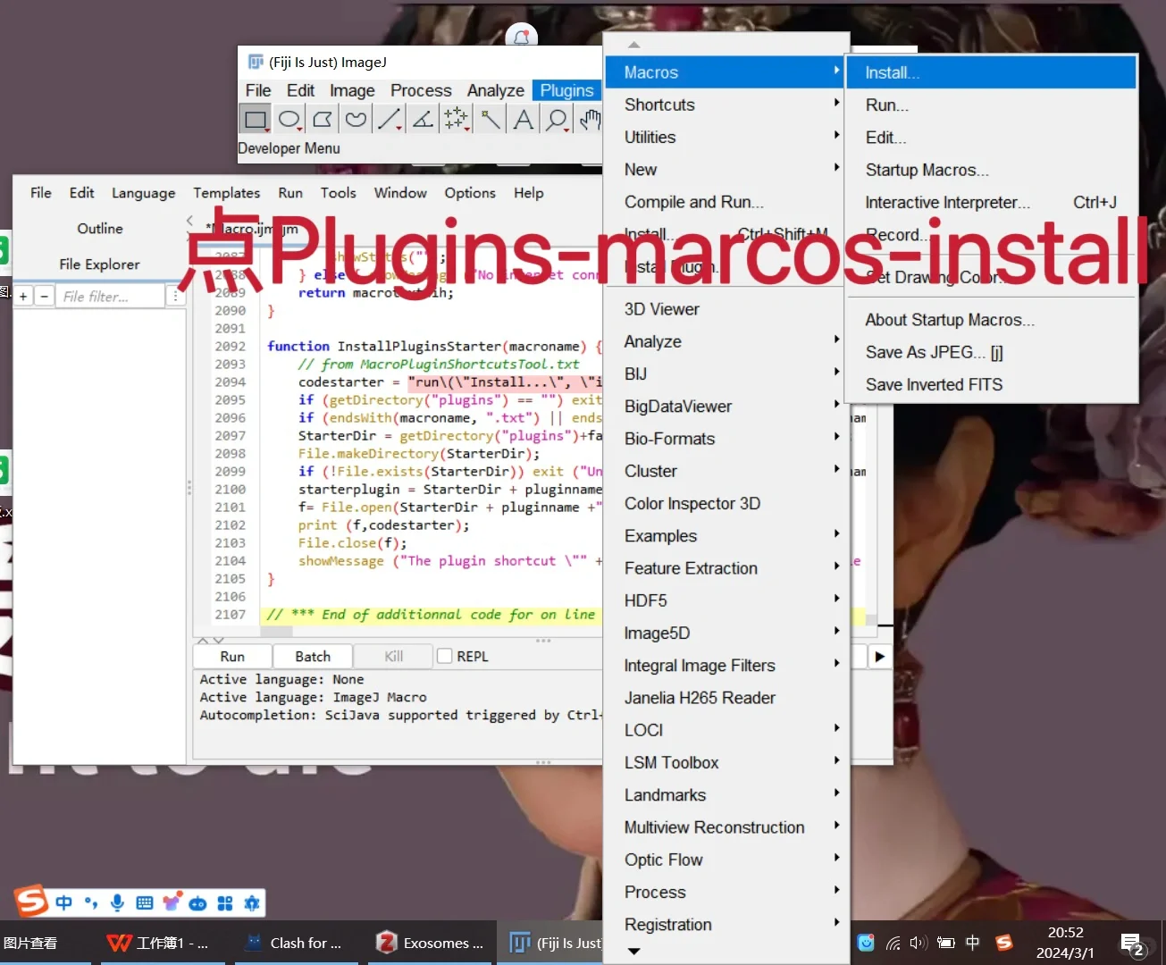Choose Run... in the Macros submenu
This screenshot has width=1166, height=965.
(992, 105)
